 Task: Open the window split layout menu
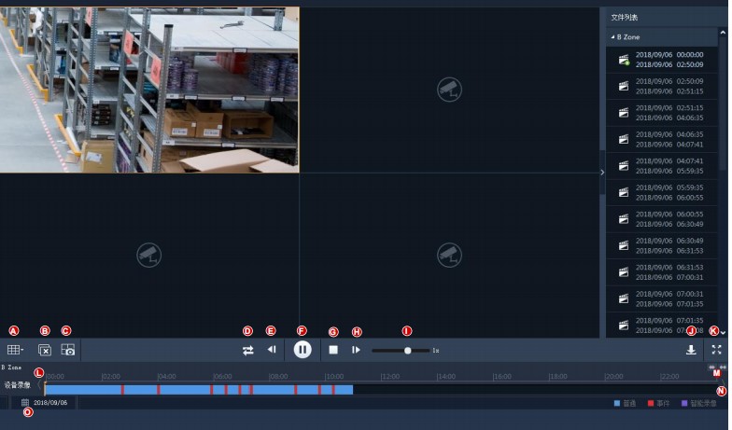15,349
